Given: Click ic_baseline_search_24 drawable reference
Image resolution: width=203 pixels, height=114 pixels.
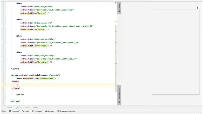Looking at the screenshot, I should (55, 10).
